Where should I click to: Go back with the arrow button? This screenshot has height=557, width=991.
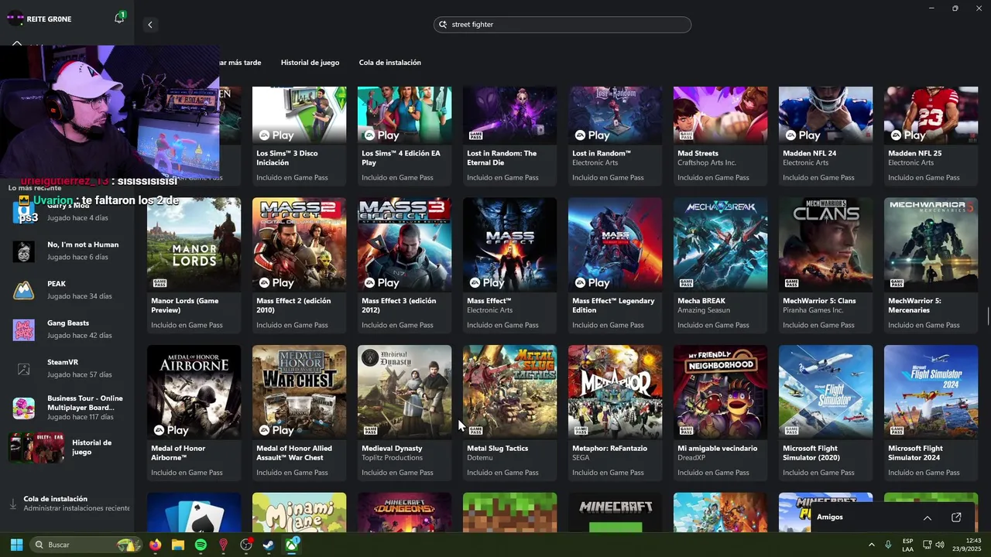pos(150,25)
